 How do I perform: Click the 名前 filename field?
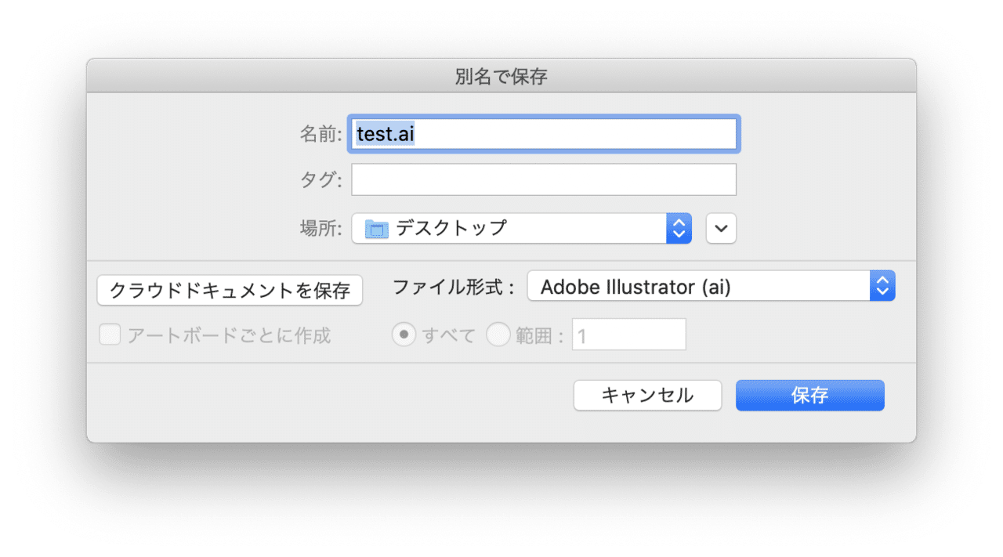tap(543, 133)
